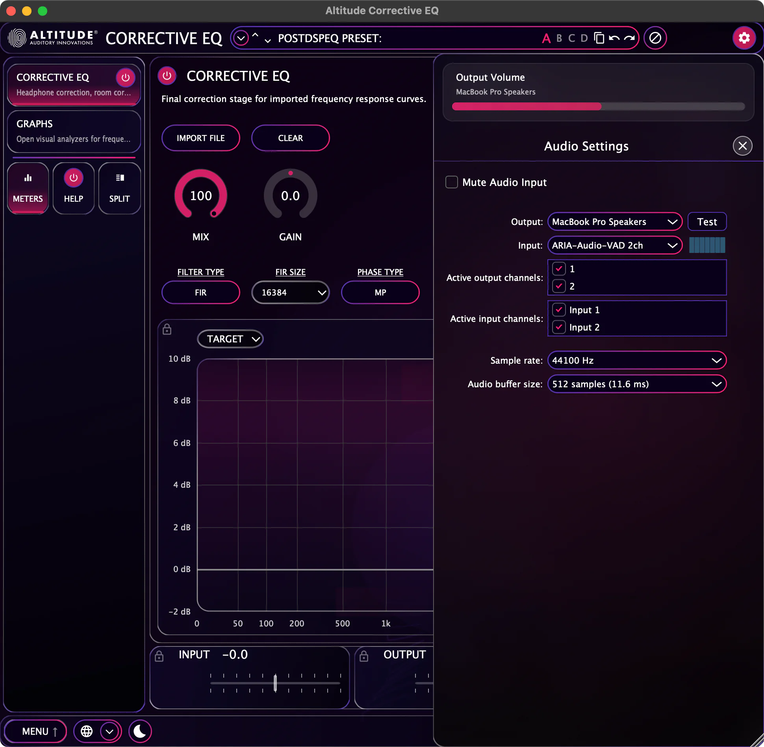The image size is (764, 747).
Task: Select preset slot A
Action: pyautogui.click(x=546, y=38)
